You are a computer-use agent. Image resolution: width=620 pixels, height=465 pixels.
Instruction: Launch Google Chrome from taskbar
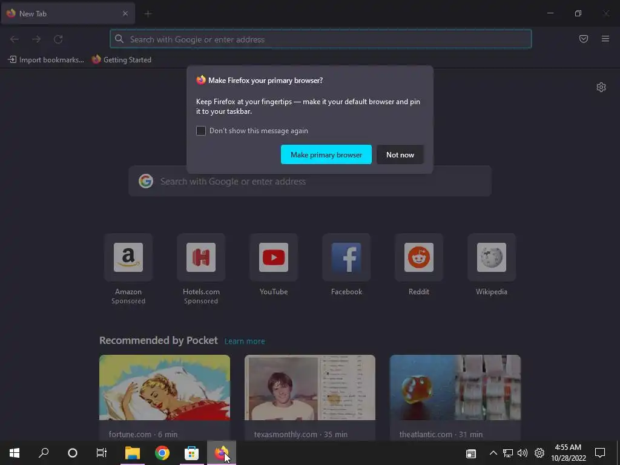tap(162, 453)
